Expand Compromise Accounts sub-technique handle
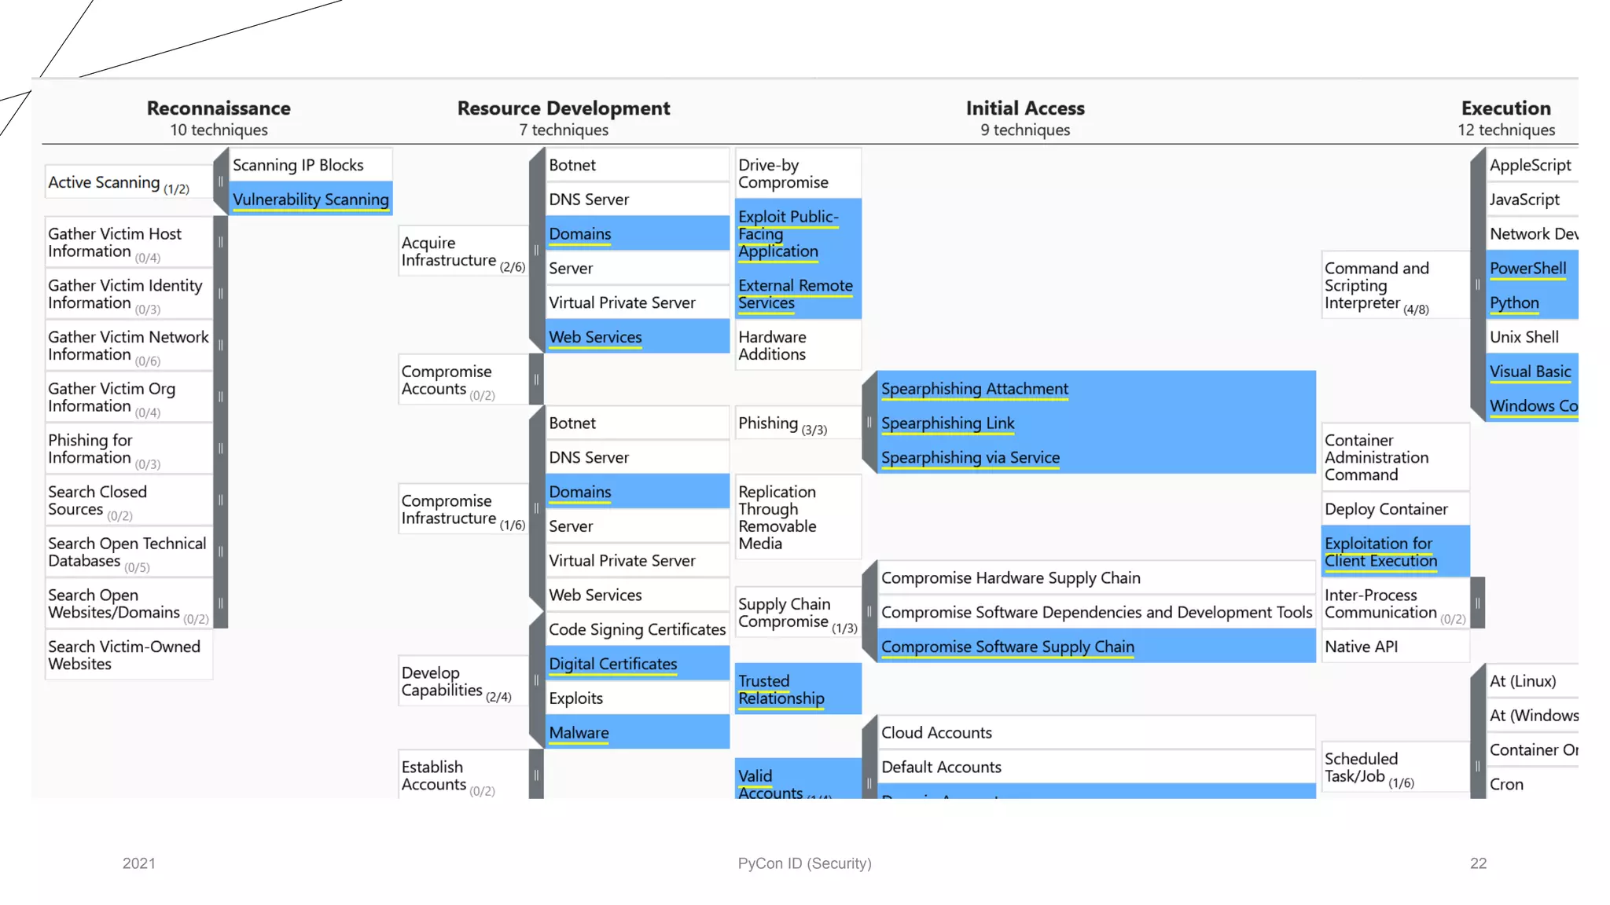This screenshot has height=905, width=1610. [536, 379]
